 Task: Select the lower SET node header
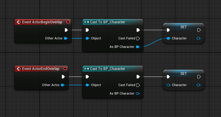coord(183,74)
